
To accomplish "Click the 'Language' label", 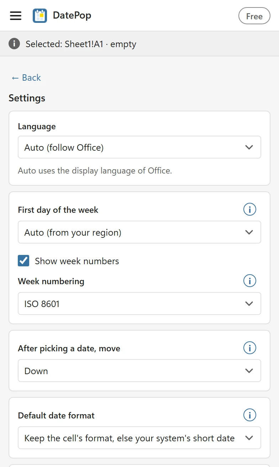I will coord(37,126).
